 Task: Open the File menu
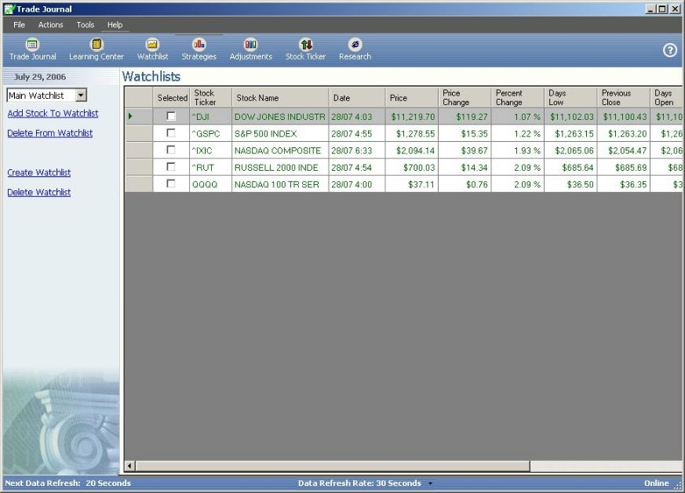click(x=19, y=25)
